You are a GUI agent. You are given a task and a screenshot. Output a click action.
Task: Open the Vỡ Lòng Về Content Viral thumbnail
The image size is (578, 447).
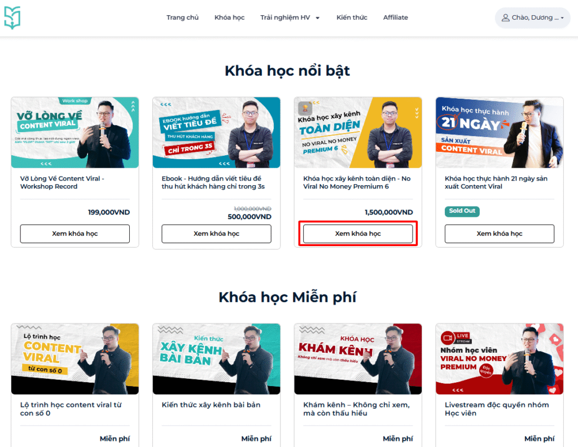(75, 132)
